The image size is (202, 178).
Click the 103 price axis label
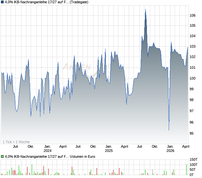coord(193,46)
